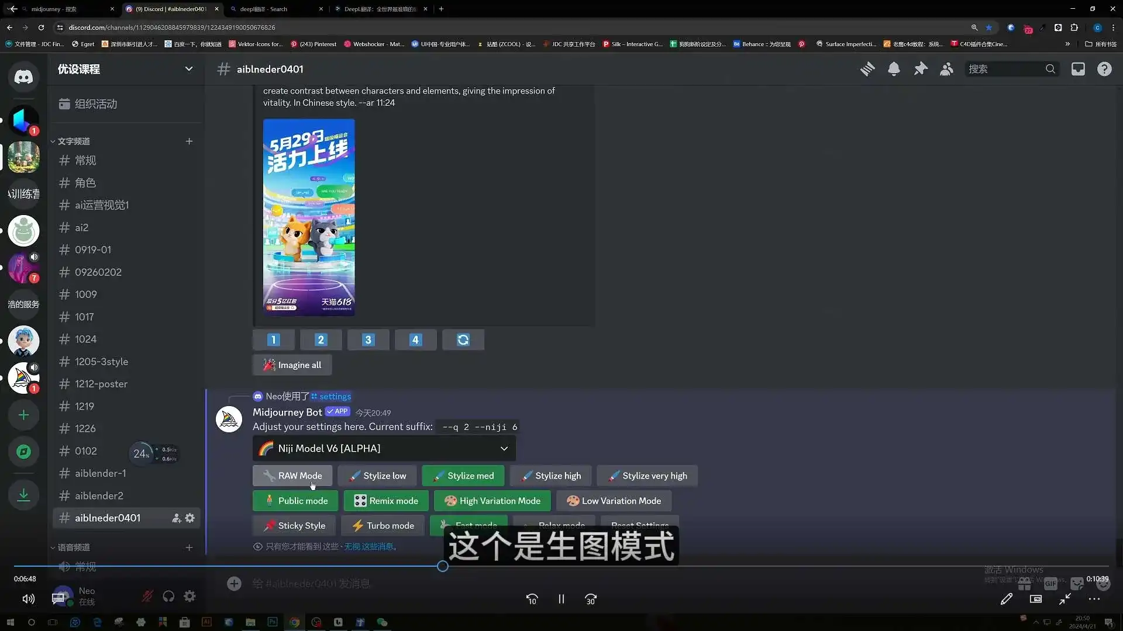This screenshot has width=1123, height=631.
Task: Toggle RAW Mode in Midjourney settings
Action: [x=292, y=476]
